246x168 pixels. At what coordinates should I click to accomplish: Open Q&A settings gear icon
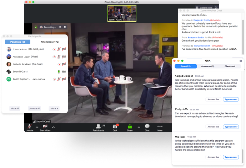pyautogui.click(x=241, y=61)
